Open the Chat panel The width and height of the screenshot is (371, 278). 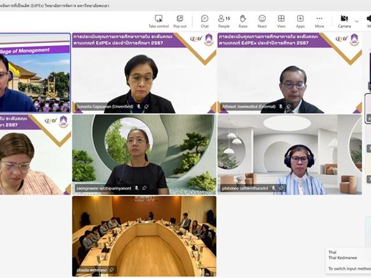[205, 21]
